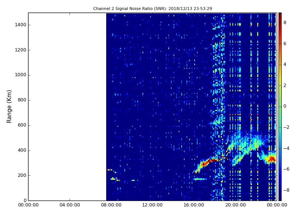Click the 20:00:00 time axis label
Screen dimensions: 296x222
236,205
